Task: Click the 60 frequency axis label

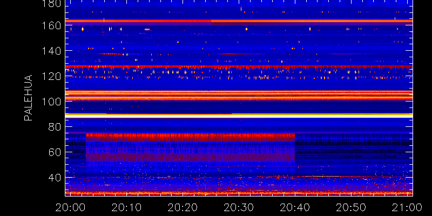Action: click(56, 152)
